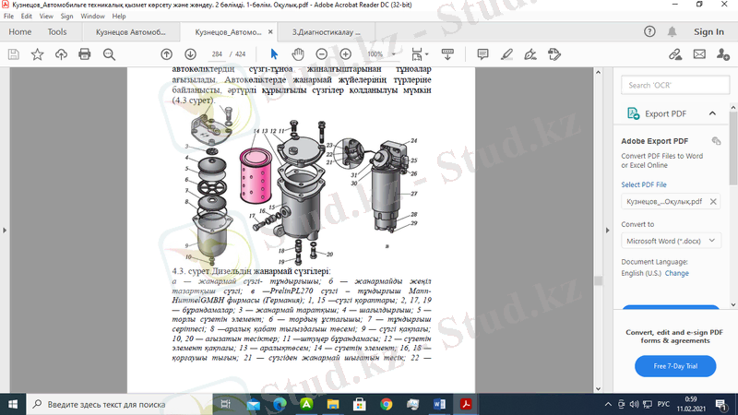Open the notifications bell

click(x=670, y=31)
